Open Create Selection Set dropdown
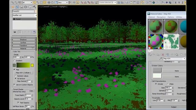The width and height of the screenshot is (196, 110). coord(107,2)
